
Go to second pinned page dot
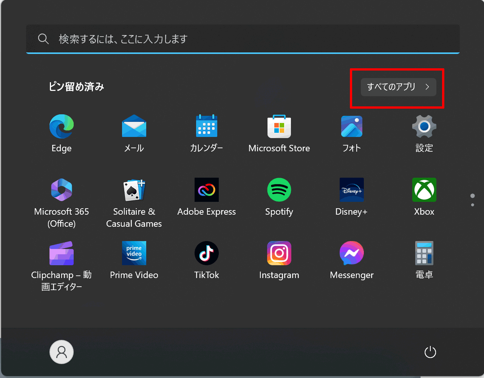click(473, 205)
